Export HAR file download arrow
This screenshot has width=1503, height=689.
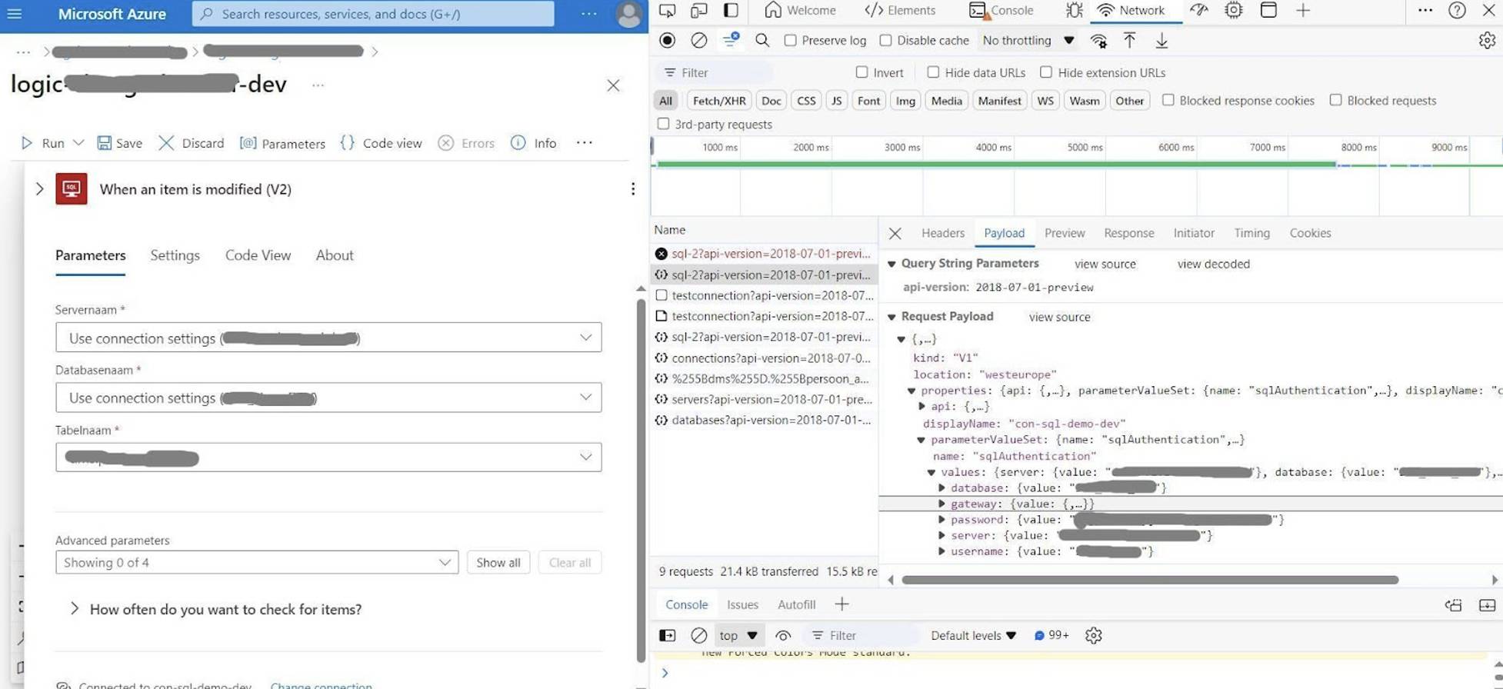click(x=1161, y=40)
